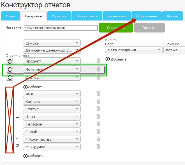The width and height of the screenshot is (185, 165).
Task: Enable the checkbox next to Цена
Action: [x=17, y=116]
